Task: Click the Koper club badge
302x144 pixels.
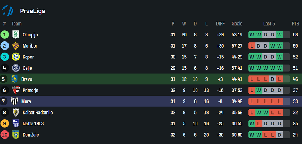Action: pyautogui.click(x=16, y=57)
